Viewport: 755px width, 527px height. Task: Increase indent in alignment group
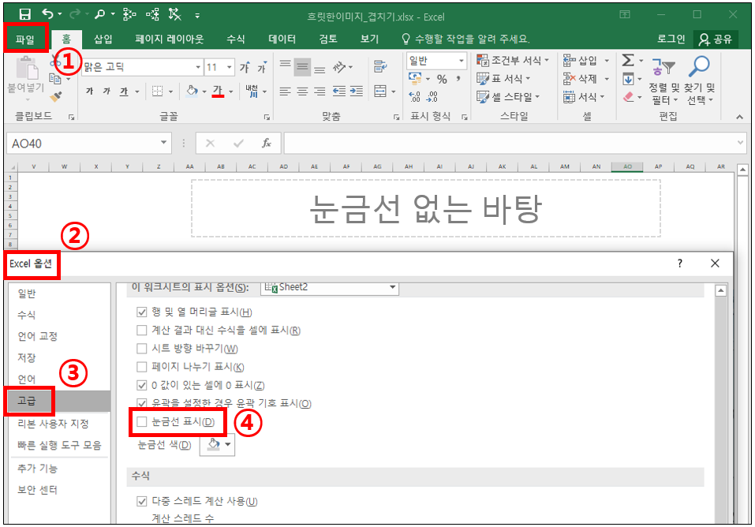point(357,91)
